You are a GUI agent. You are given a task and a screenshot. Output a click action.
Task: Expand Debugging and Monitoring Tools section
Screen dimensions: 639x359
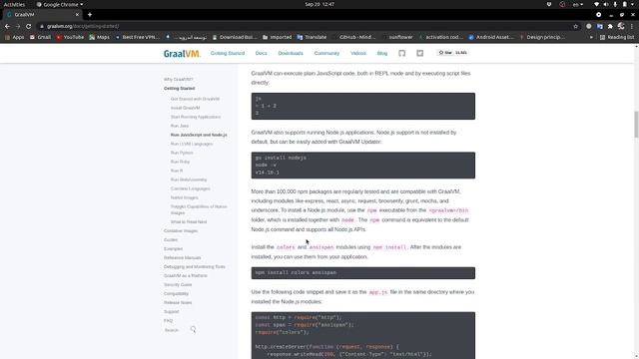195,266
